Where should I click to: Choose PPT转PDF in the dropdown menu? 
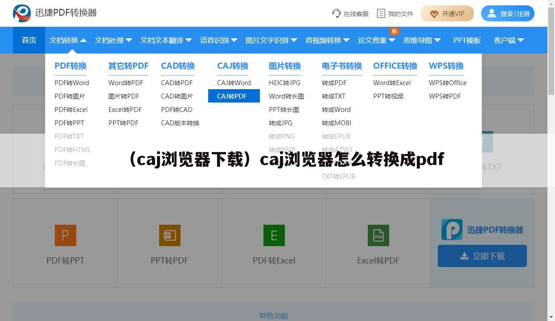coord(123,123)
